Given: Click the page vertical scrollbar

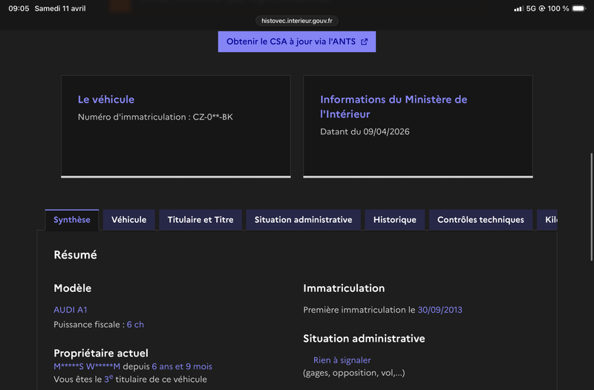Looking at the screenshot, I should pos(591,207).
